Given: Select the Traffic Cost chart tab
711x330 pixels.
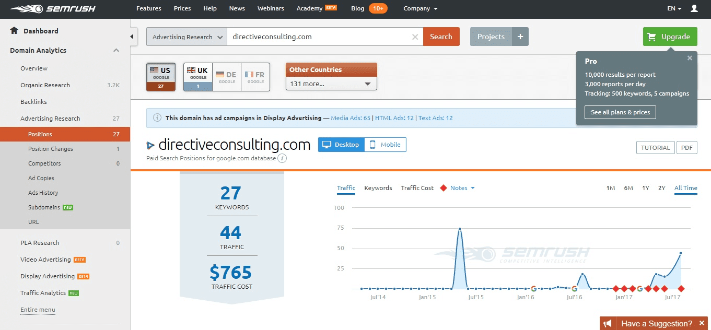Looking at the screenshot, I should pos(417,188).
